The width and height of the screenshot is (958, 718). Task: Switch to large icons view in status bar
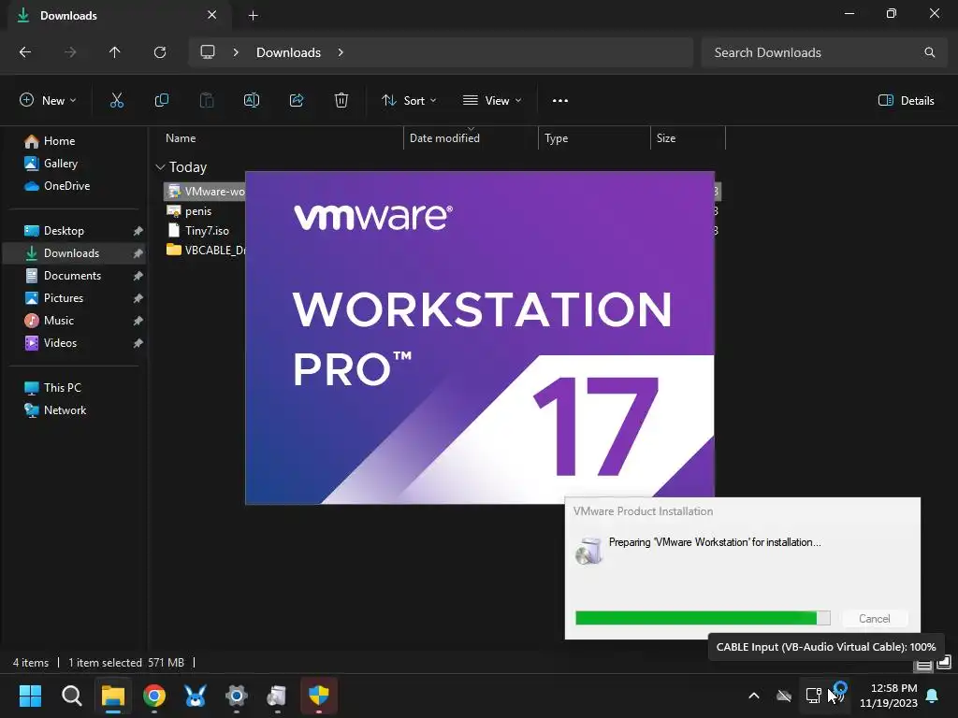[945, 662]
